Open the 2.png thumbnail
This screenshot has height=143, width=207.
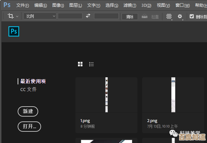[173, 95]
